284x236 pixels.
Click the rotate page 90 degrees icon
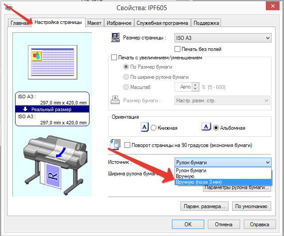115,144
